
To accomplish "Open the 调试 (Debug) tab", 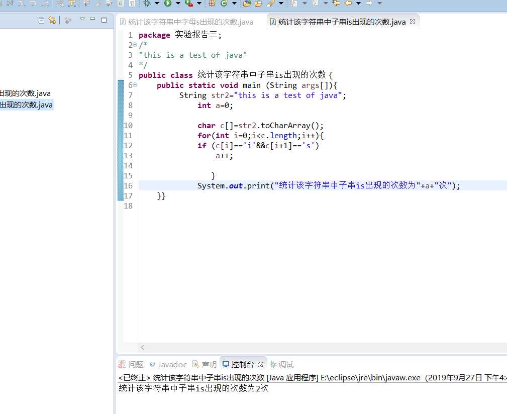I will coord(281,365).
